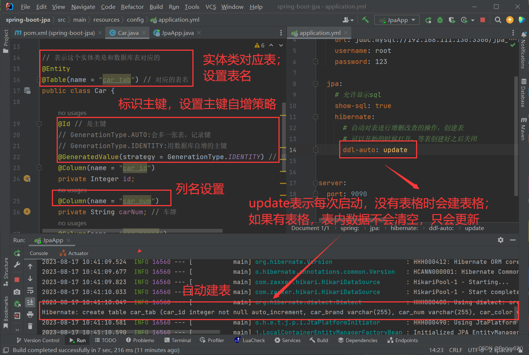Open the Database tool window

[523, 92]
